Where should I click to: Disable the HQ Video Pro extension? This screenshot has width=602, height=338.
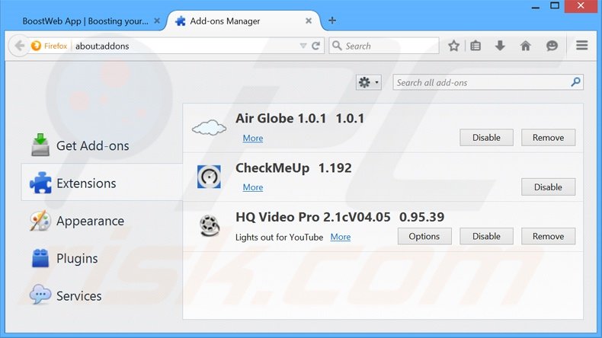[486, 237]
